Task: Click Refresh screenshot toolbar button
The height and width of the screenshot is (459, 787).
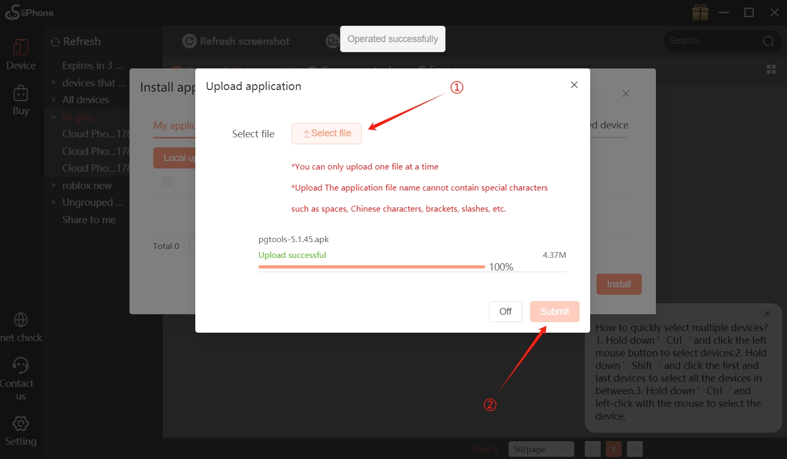Action: [236, 41]
